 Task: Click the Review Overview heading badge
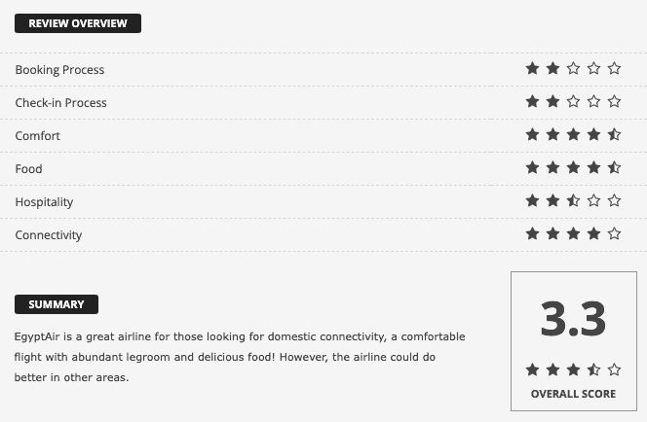click(78, 23)
